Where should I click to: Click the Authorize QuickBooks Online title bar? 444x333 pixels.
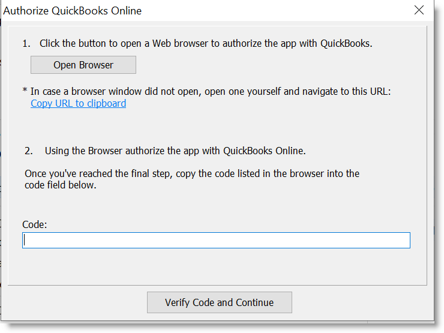pos(180,10)
